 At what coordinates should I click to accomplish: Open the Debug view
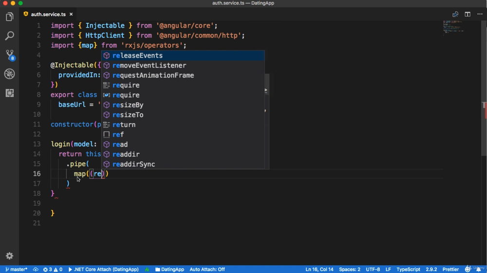(9, 74)
